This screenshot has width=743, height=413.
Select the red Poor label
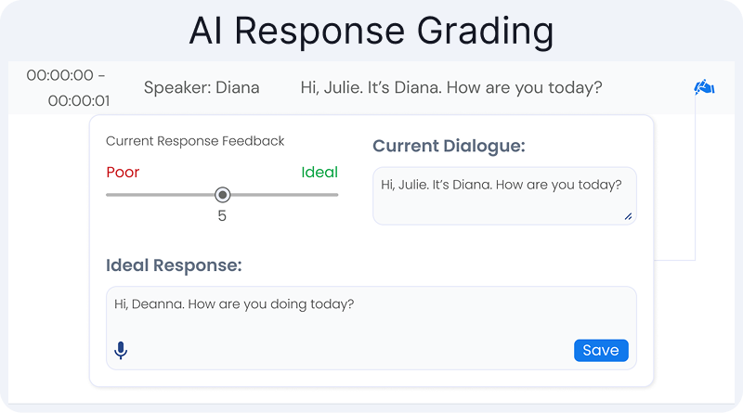[123, 172]
